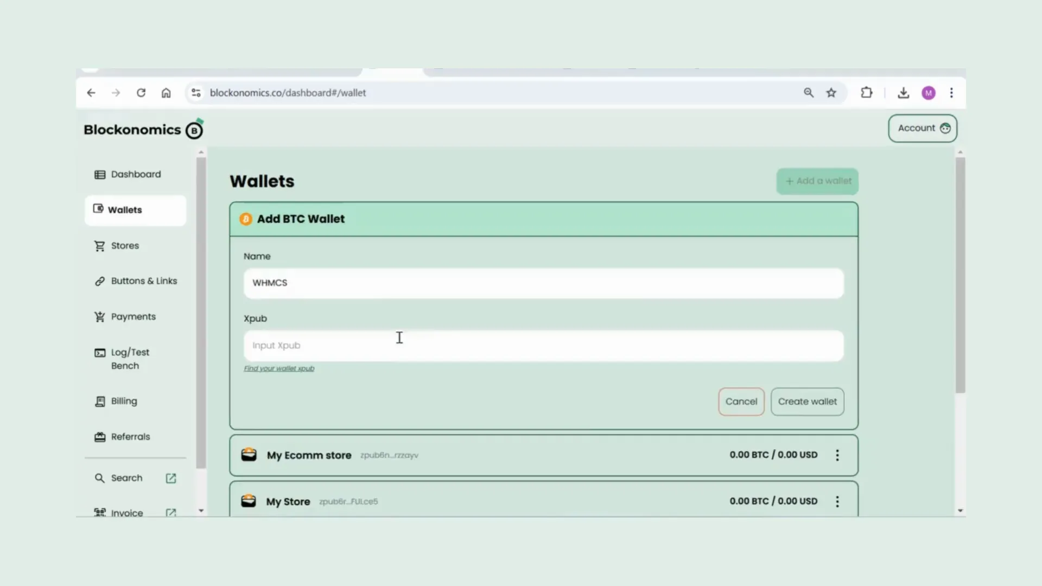Click the three-dot menu on My Store
This screenshot has width=1042, height=586.
[837, 501]
